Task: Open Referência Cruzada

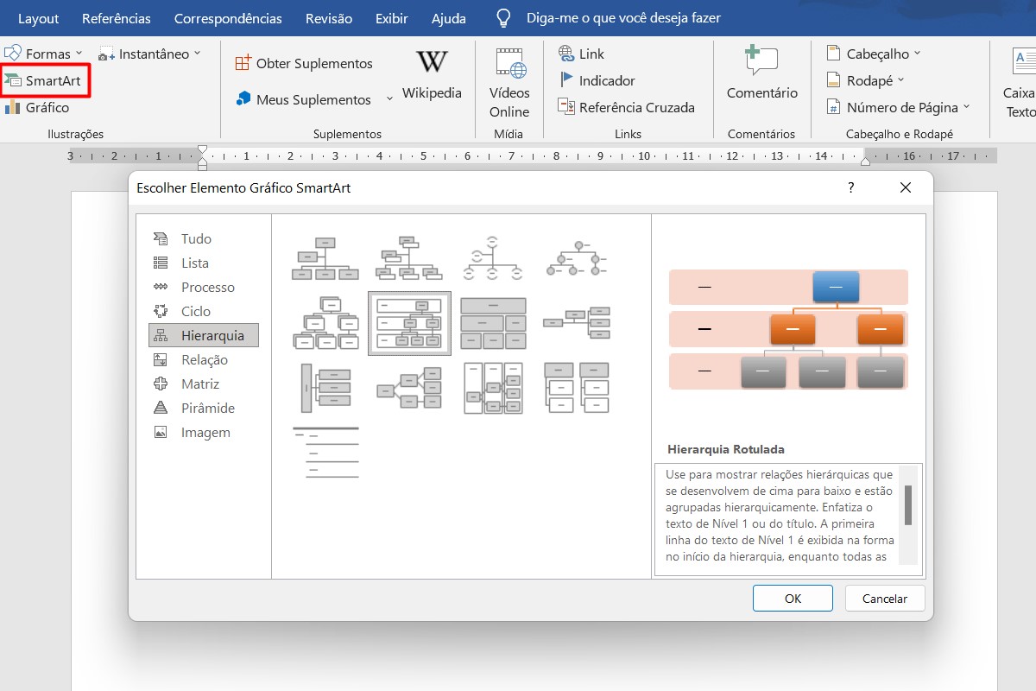Action: tap(627, 107)
